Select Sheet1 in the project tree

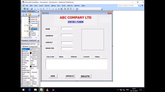pyautogui.click(x=33, y=18)
